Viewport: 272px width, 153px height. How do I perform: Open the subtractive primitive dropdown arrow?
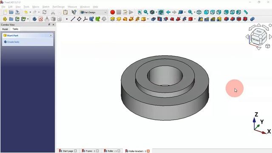195,19
